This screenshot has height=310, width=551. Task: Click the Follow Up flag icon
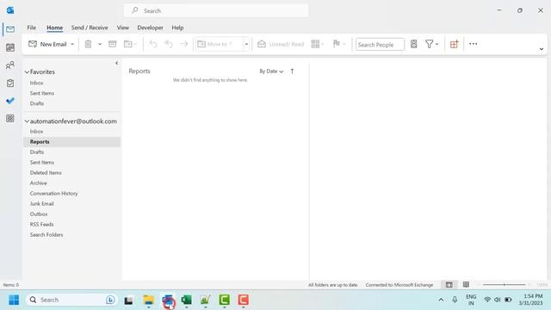click(x=337, y=44)
